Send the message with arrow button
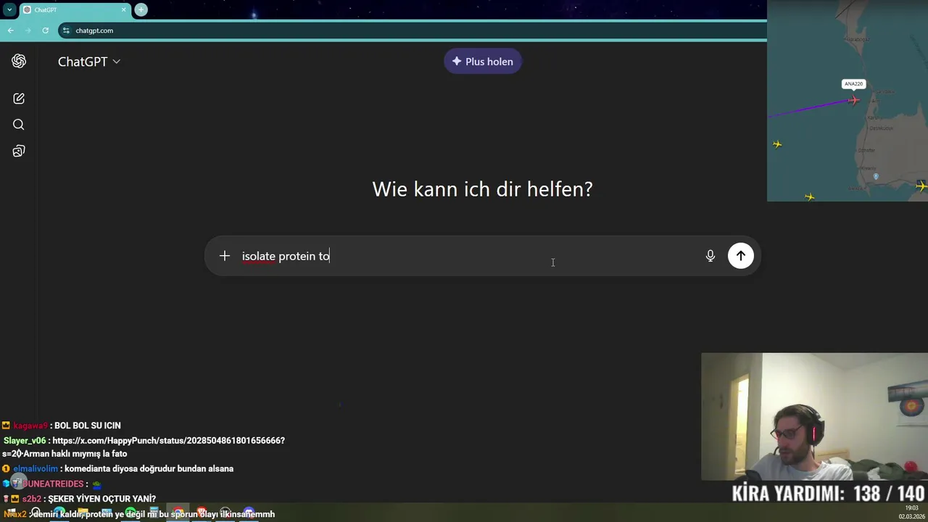Viewport: 928px width, 522px height. [740, 255]
